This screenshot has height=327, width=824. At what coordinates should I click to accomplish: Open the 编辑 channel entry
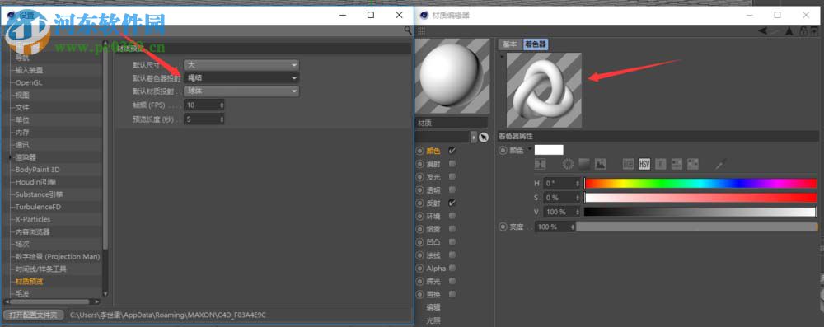coord(433,307)
